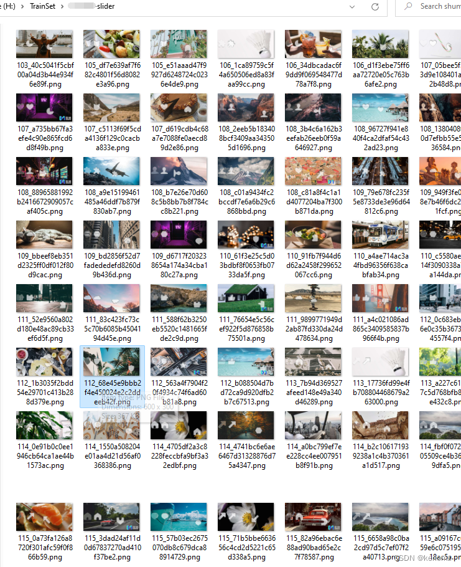Click file name 113_17736fd99e4f label text
The height and width of the screenshot is (567, 461).
click(x=381, y=393)
